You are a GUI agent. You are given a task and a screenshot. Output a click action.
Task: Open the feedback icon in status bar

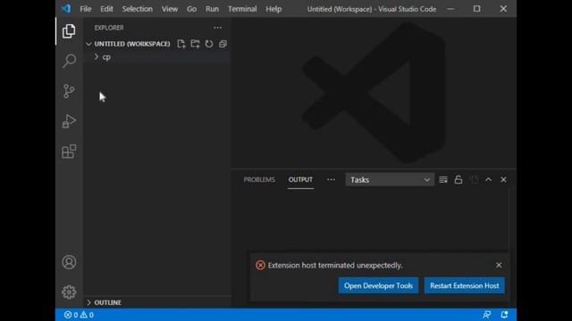(486, 315)
